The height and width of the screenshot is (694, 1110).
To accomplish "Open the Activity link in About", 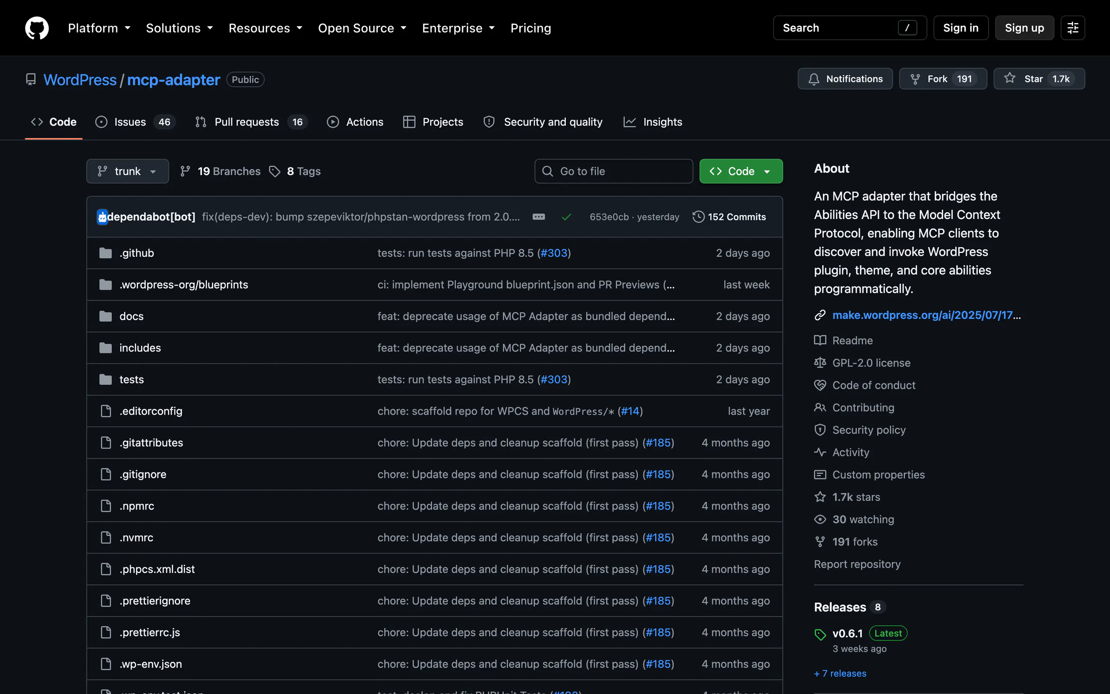I will point(850,452).
